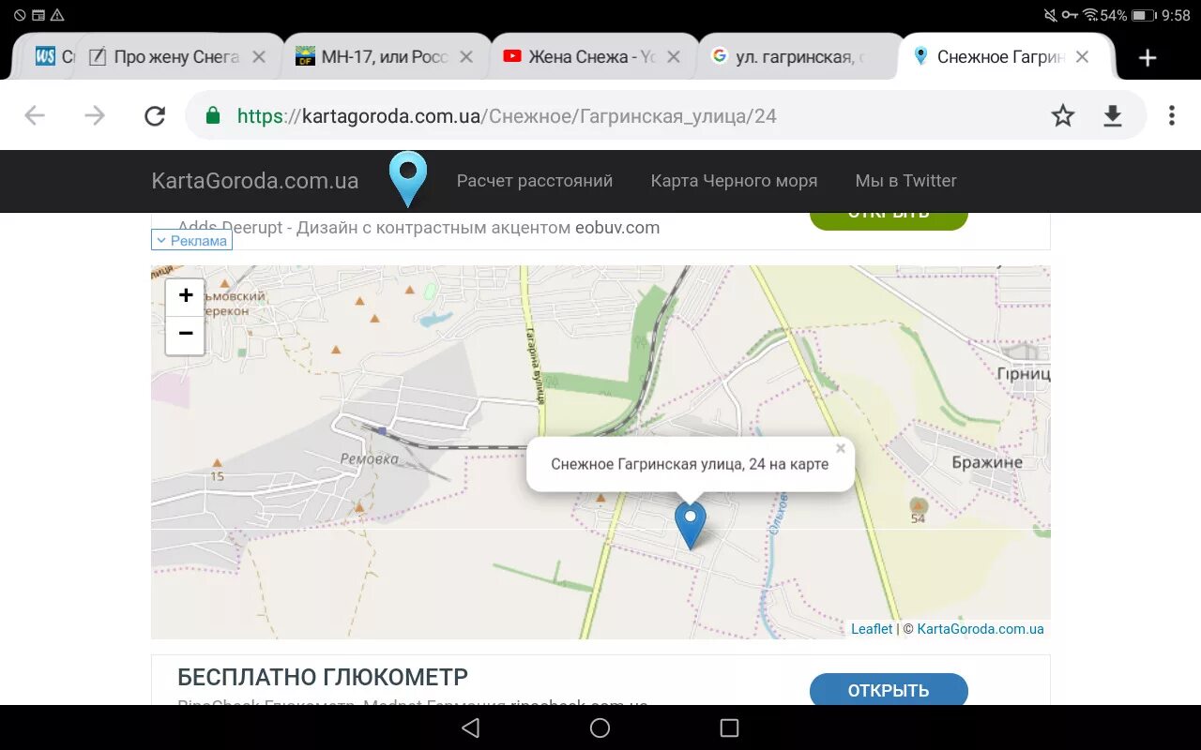This screenshot has height=750, width=1201.
Task: Tap the battery icon in status bar
Action: 1144,15
